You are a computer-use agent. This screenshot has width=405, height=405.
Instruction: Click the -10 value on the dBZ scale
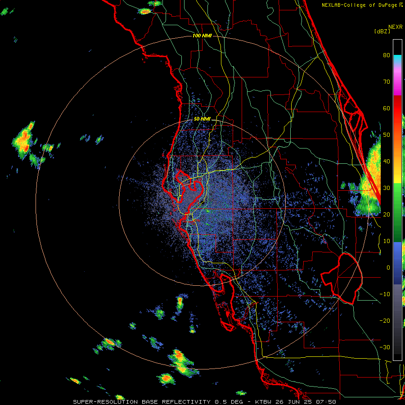click(x=385, y=294)
